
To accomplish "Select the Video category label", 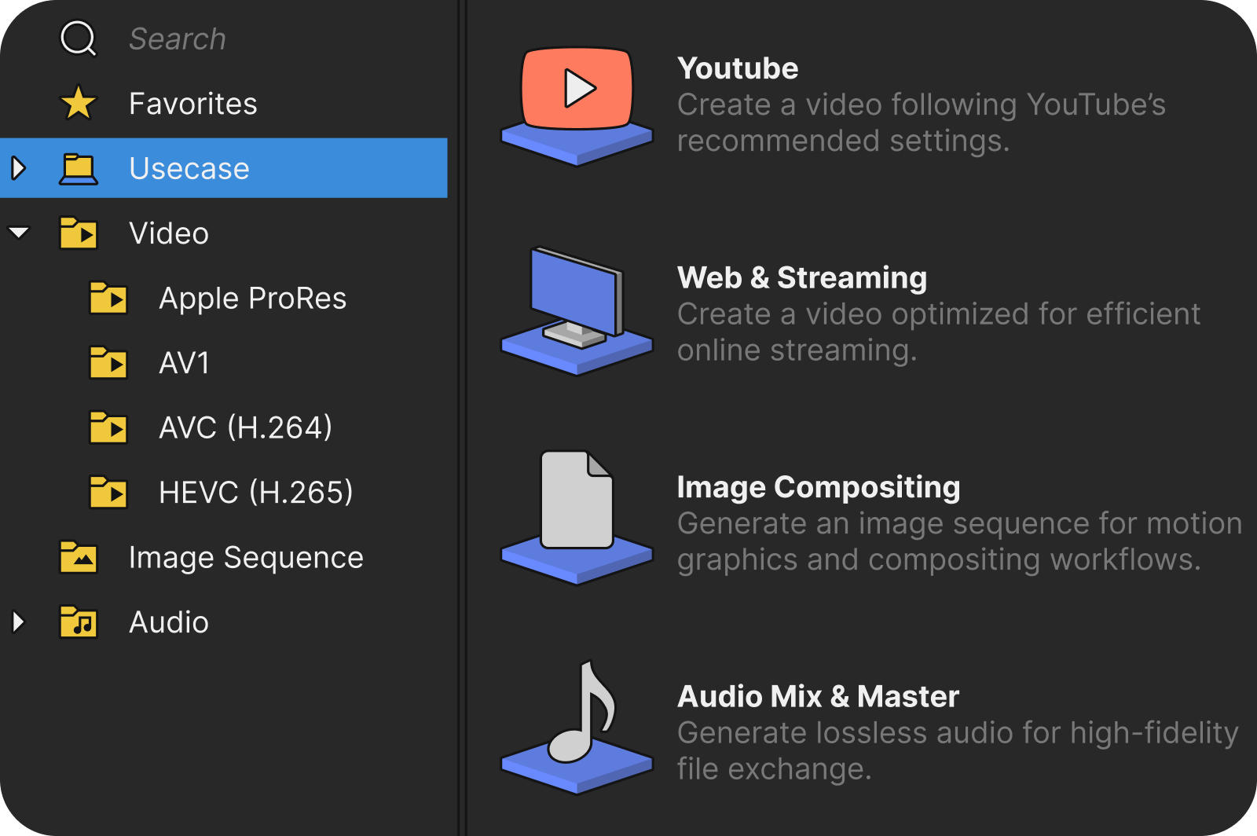I will pyautogui.click(x=169, y=233).
